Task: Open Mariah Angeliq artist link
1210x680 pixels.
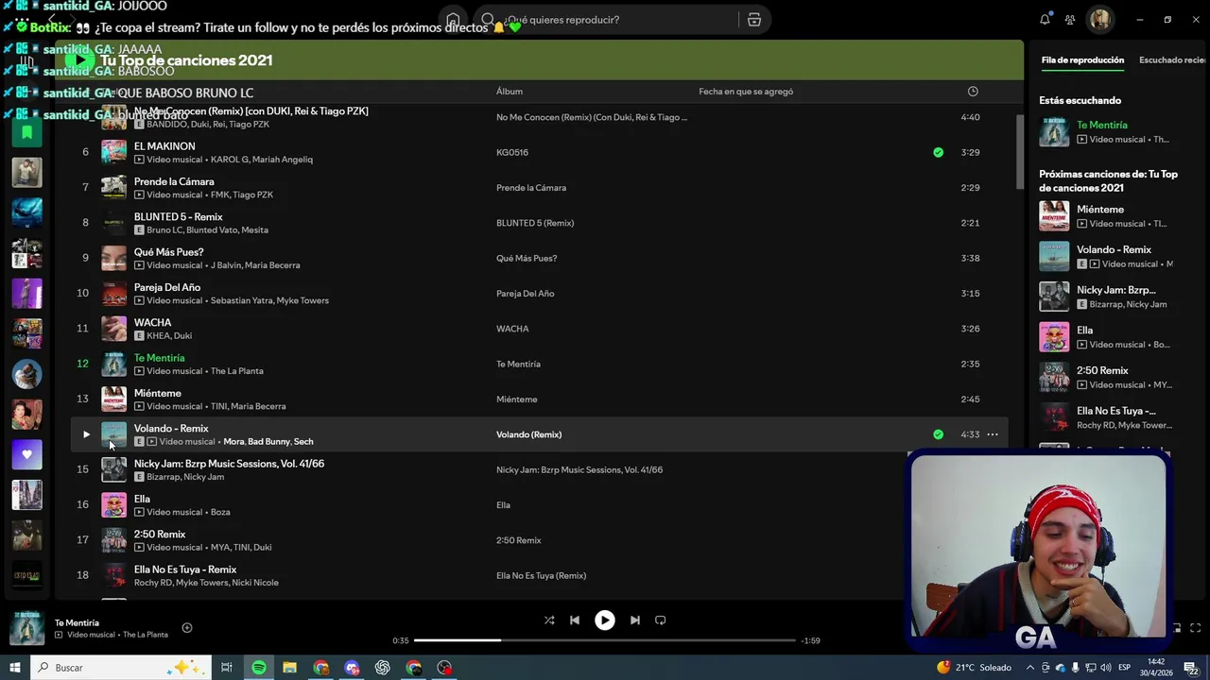Action: 285,160
